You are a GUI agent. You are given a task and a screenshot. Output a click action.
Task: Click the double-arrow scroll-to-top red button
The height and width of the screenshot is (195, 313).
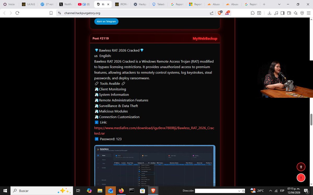point(301,167)
